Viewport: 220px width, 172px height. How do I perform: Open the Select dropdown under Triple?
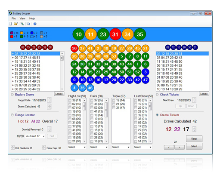click(x=121, y=147)
